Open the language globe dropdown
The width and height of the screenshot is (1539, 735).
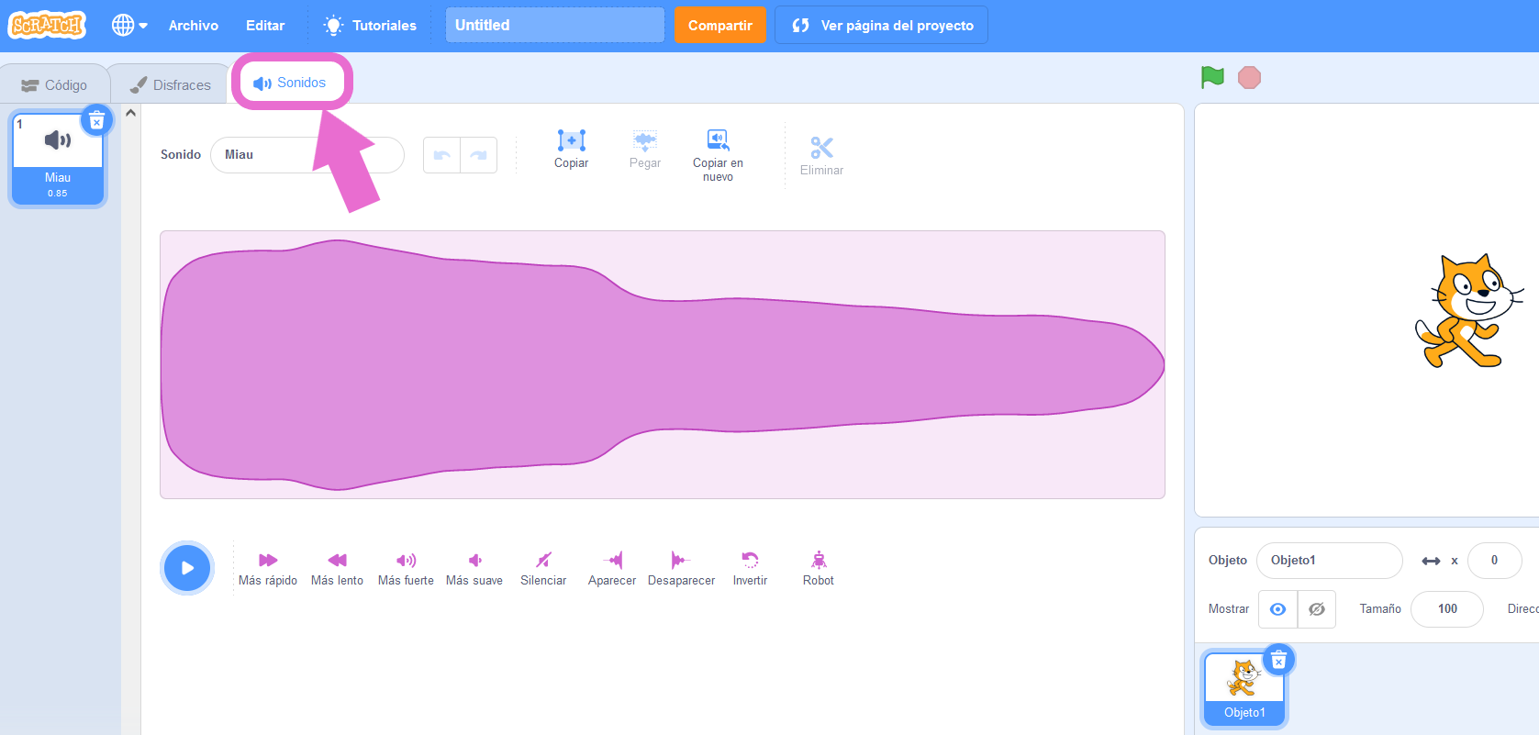(x=129, y=26)
